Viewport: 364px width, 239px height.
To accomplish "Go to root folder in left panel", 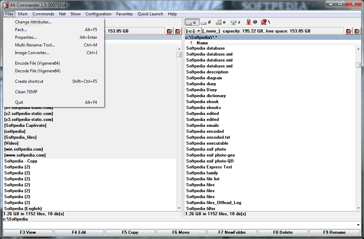I will (170, 31).
